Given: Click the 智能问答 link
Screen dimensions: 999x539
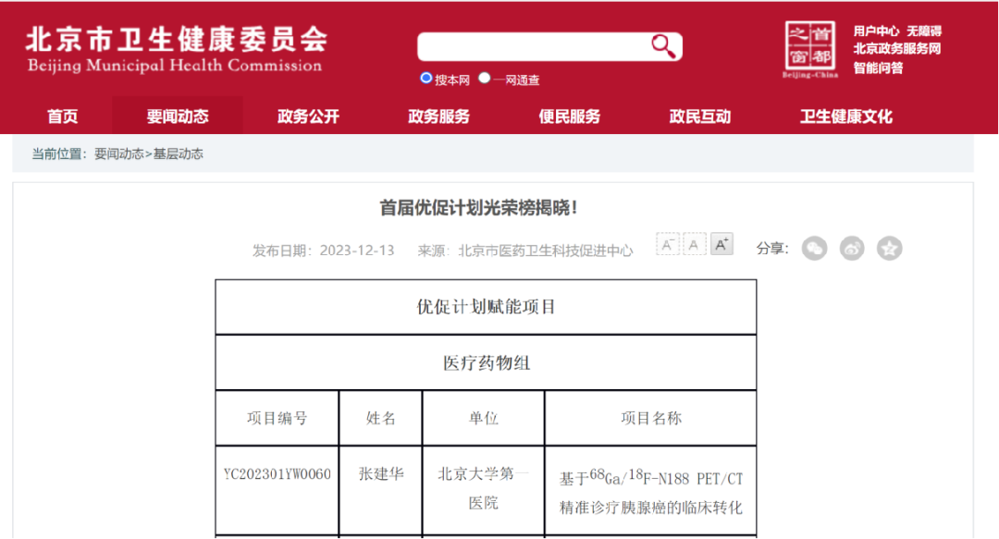Looking at the screenshot, I should coord(878,67).
